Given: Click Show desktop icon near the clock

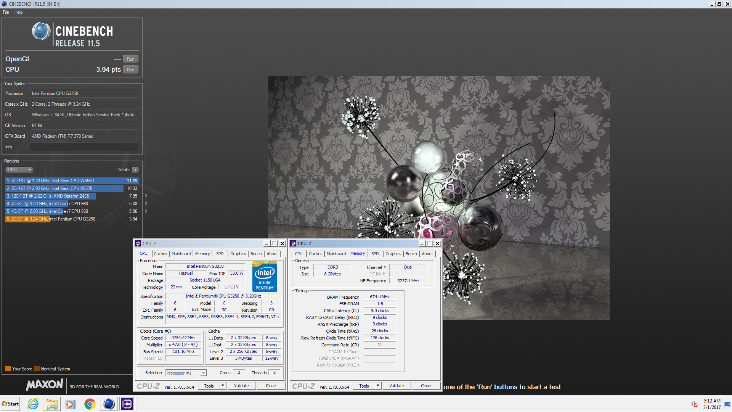Looking at the screenshot, I should point(727,404).
